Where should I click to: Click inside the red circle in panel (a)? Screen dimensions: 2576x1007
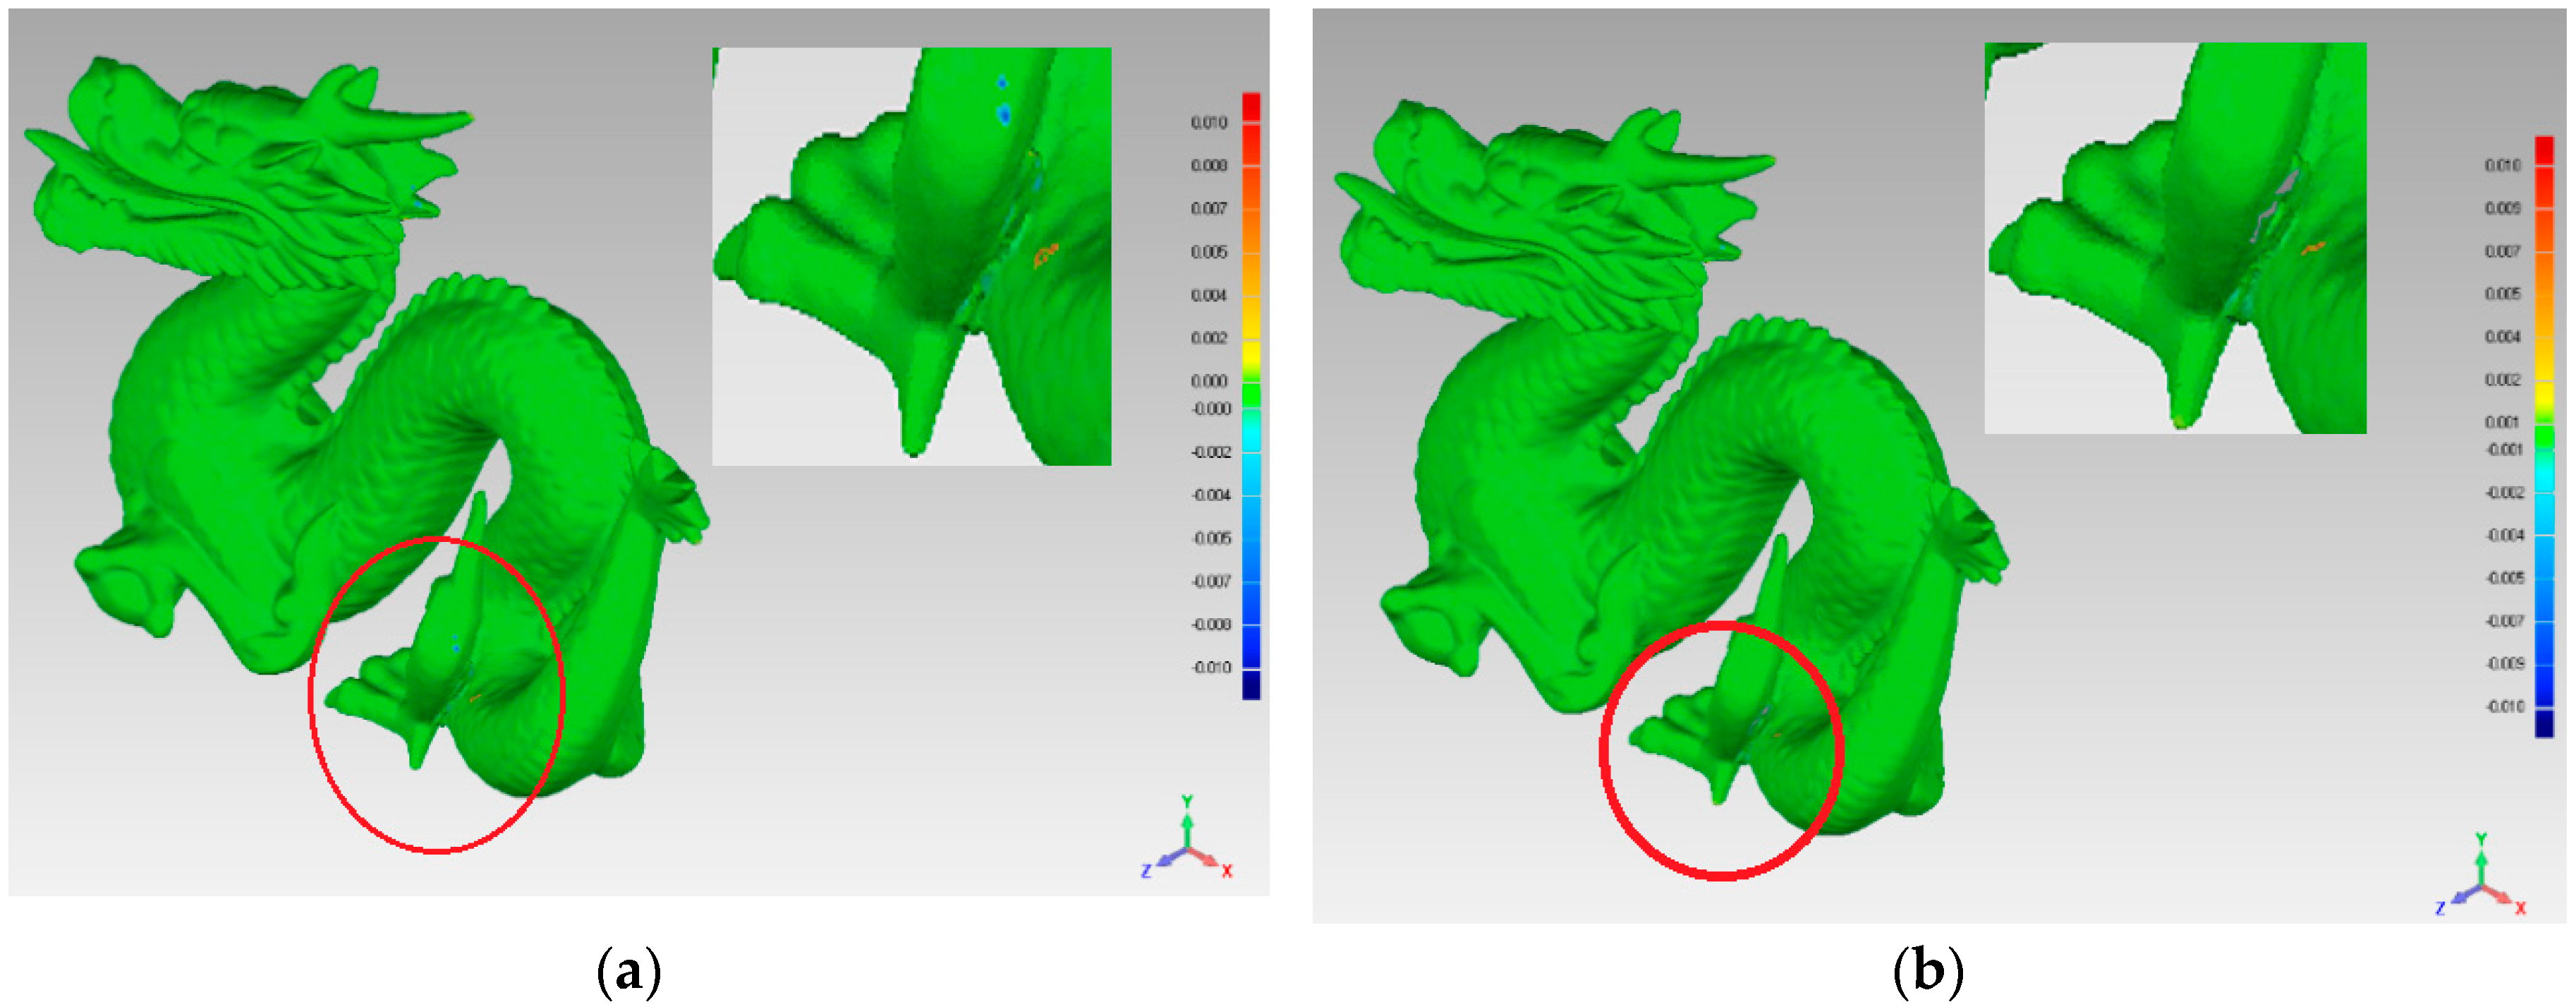pos(437,695)
